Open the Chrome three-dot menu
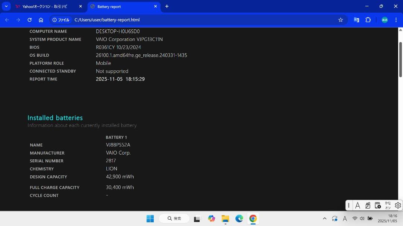 (x=396, y=20)
